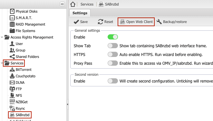The image size is (213, 121).
Task: Click the "Will create second configuration" text
Action: coord(166,81)
